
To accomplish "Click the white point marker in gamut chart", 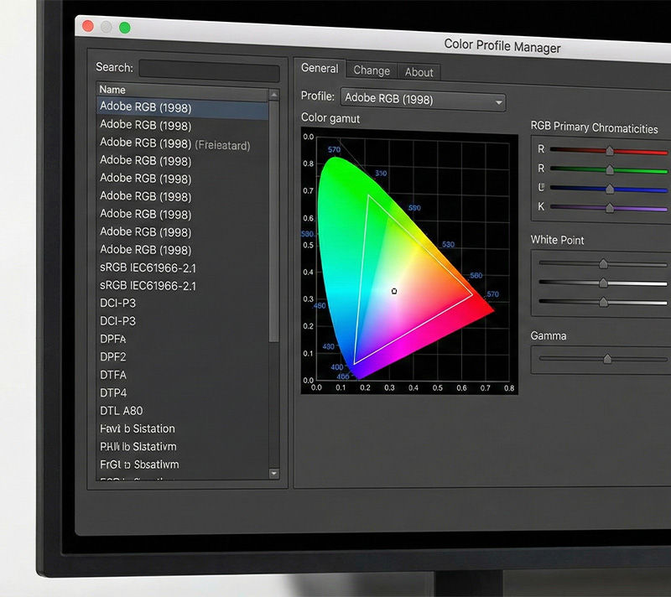I will click(x=394, y=292).
